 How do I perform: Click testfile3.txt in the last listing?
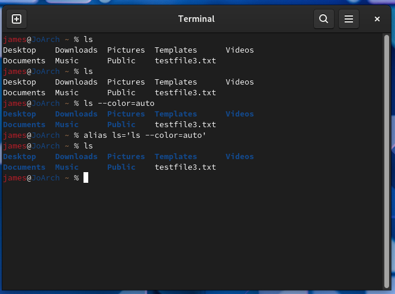185,167
